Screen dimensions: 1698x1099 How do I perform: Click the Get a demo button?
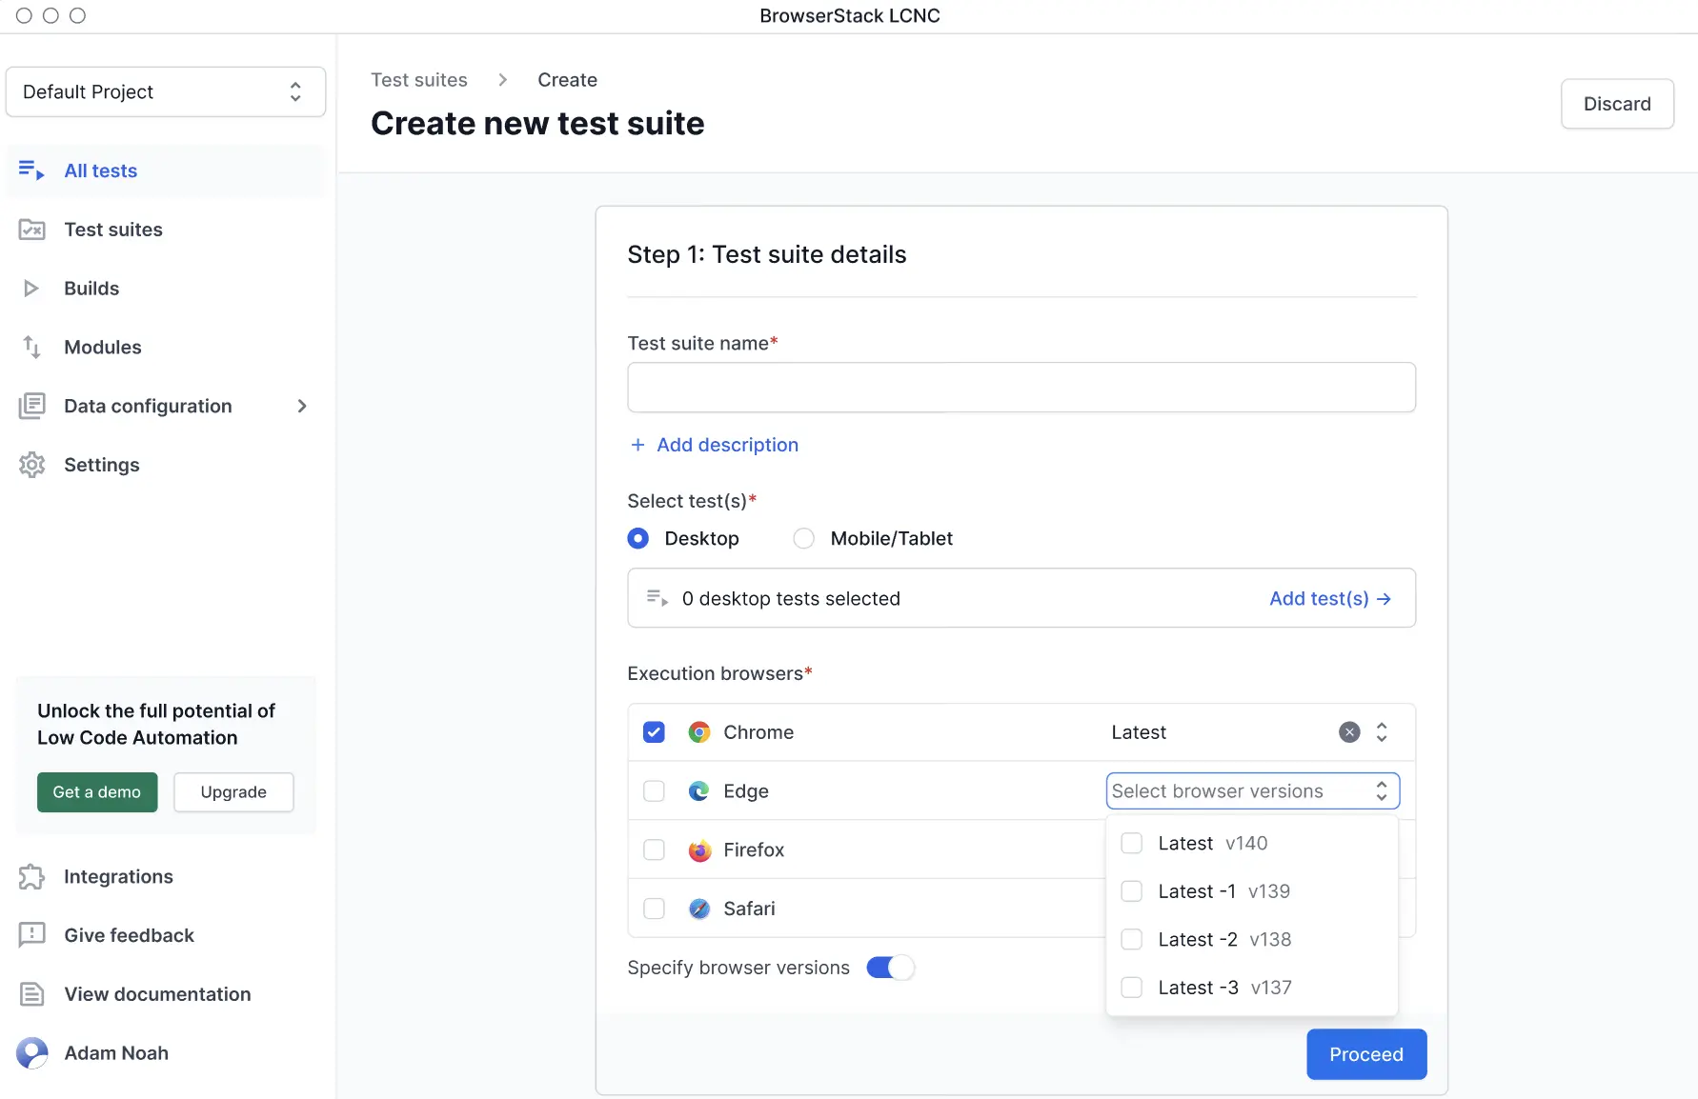(97, 792)
